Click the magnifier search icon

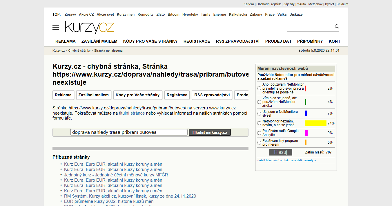pyautogui.click(x=337, y=26)
